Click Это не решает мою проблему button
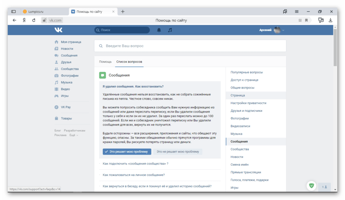The height and width of the screenshot is (200, 345). click(x=177, y=152)
